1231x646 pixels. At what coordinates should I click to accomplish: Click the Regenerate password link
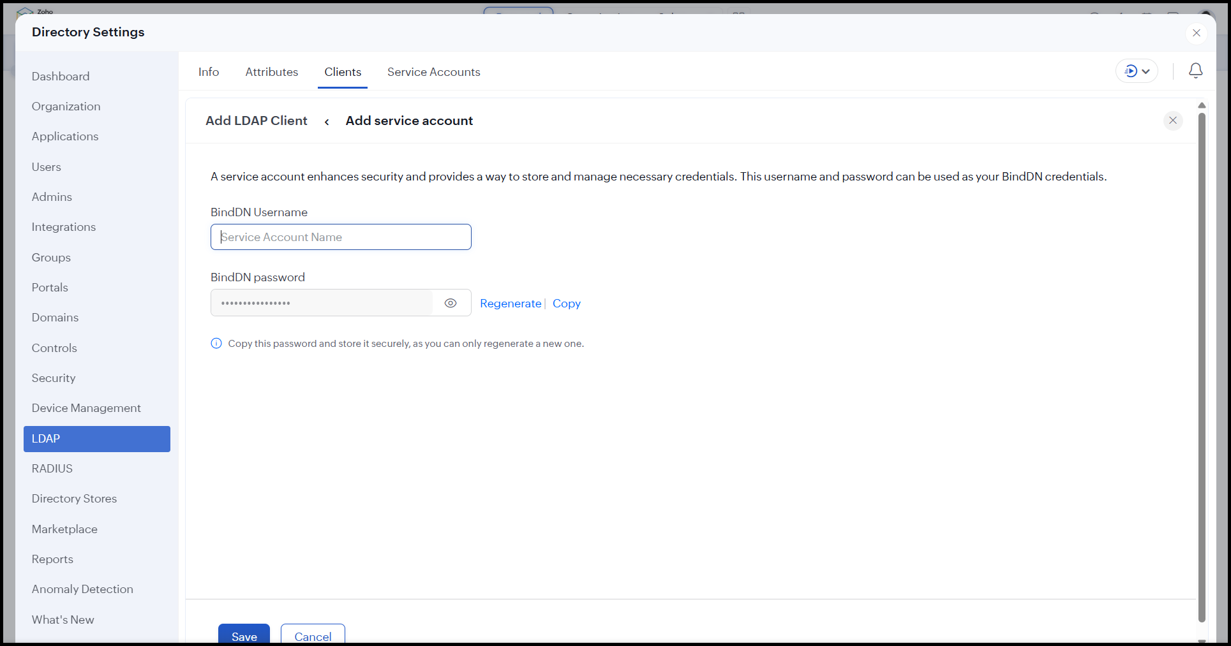point(510,304)
